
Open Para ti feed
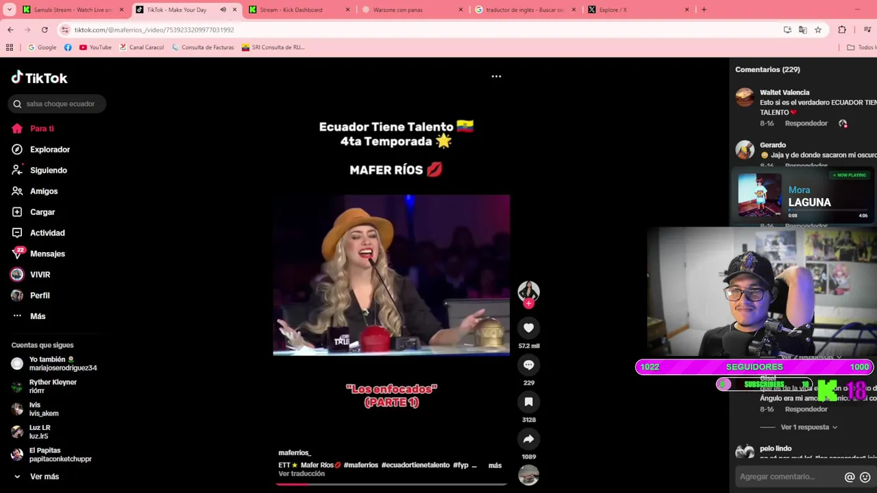point(33,129)
